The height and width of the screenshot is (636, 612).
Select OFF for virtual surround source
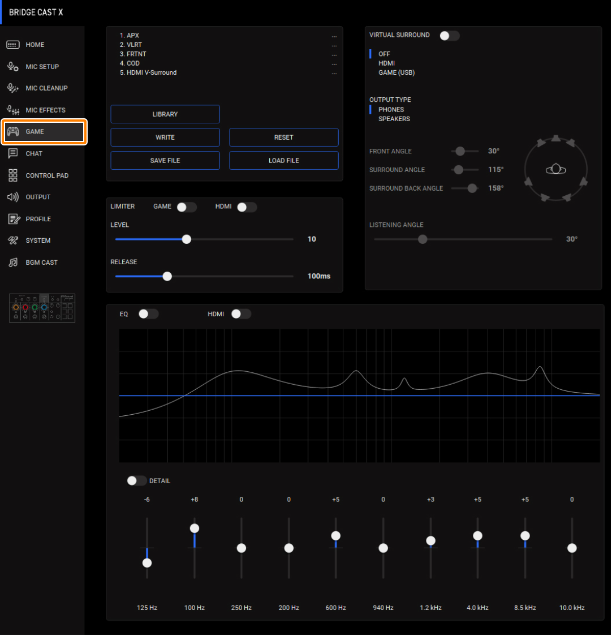click(x=384, y=54)
